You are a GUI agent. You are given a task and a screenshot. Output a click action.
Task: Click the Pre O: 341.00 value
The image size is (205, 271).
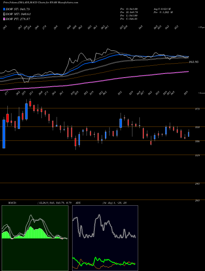[x=129, y=9]
